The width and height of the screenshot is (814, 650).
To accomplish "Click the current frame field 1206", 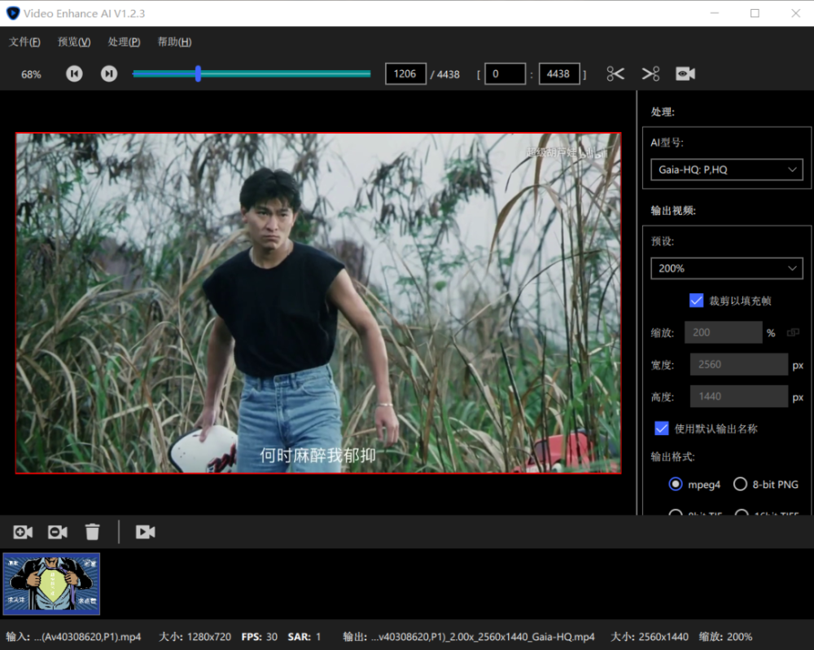I will pos(405,74).
